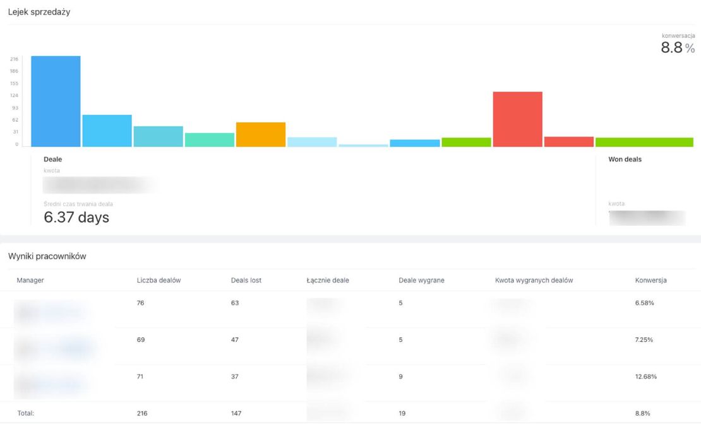Click the Liczba dealów column header

(x=159, y=280)
